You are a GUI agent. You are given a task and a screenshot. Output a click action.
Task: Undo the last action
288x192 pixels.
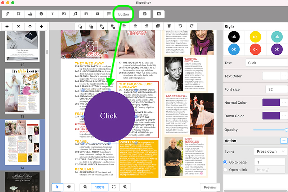(180, 26)
